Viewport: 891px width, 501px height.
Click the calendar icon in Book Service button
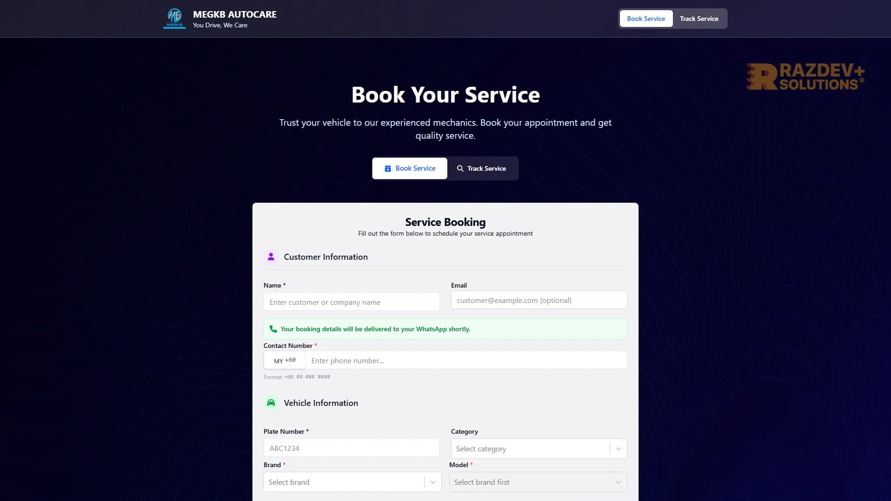[387, 168]
